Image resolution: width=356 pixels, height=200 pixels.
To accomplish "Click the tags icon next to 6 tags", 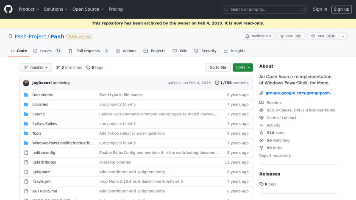I will click(x=88, y=67).
